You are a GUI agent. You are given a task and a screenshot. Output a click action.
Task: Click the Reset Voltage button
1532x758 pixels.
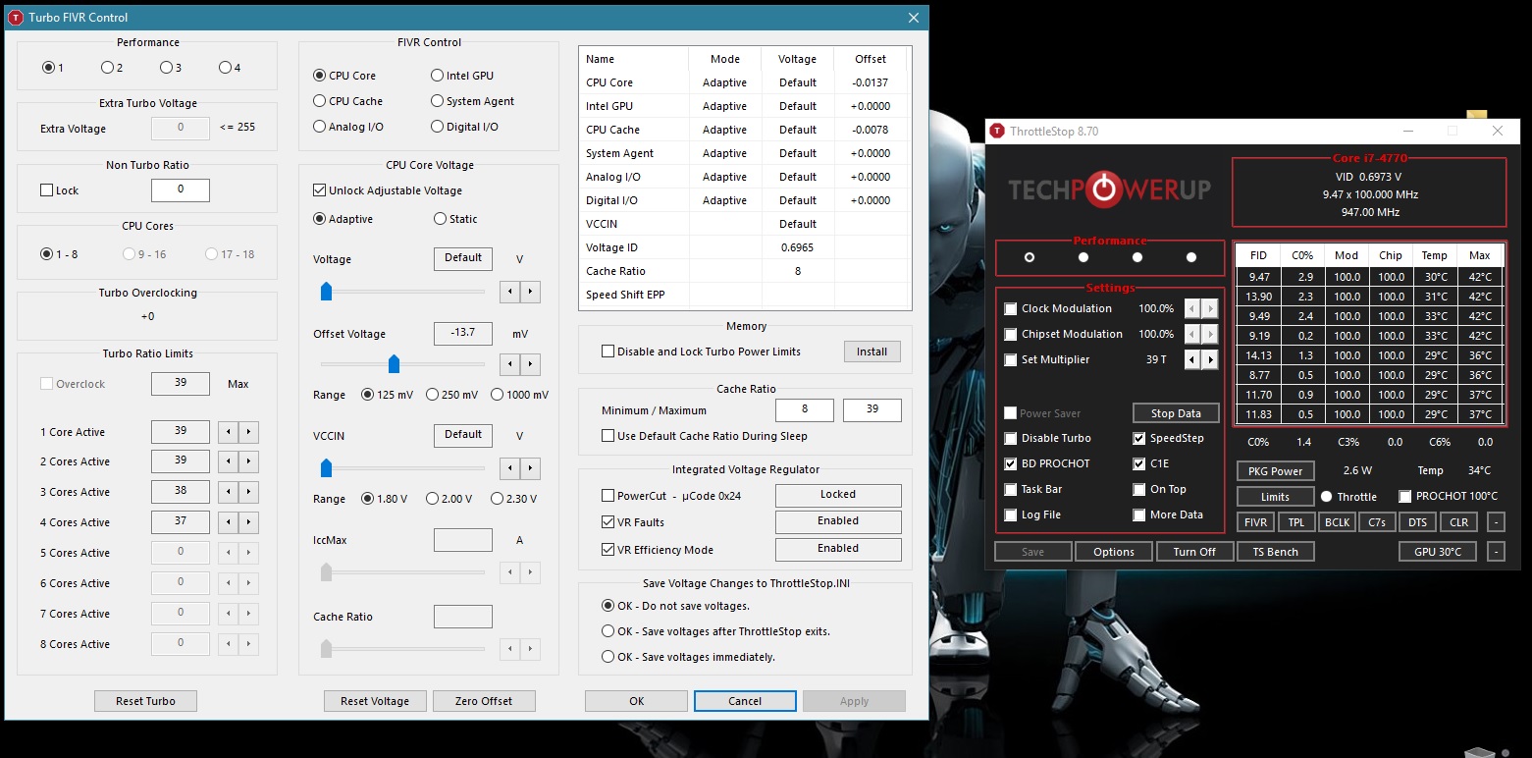tap(375, 701)
